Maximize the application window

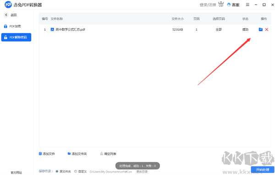pyautogui.click(x=264, y=5)
